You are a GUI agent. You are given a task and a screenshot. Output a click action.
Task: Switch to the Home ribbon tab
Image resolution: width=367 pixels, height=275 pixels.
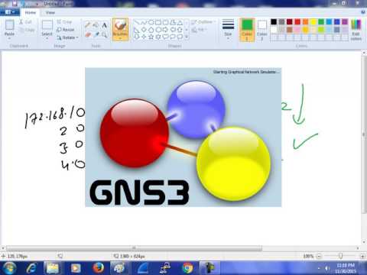[x=31, y=12]
